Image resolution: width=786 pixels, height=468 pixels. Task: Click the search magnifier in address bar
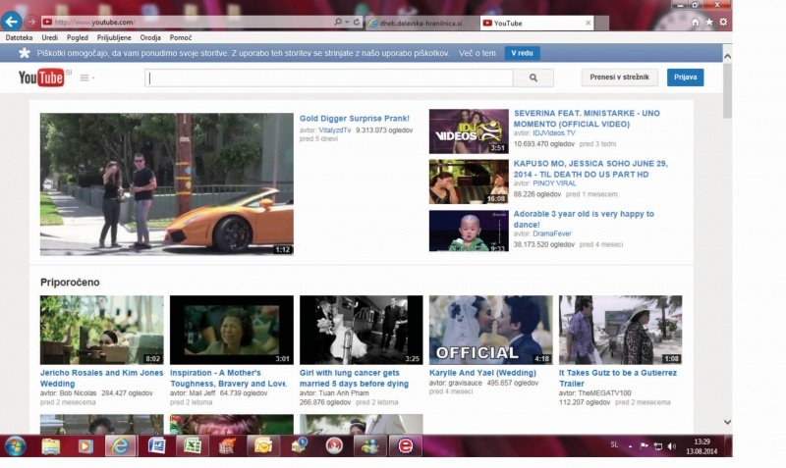click(x=338, y=22)
